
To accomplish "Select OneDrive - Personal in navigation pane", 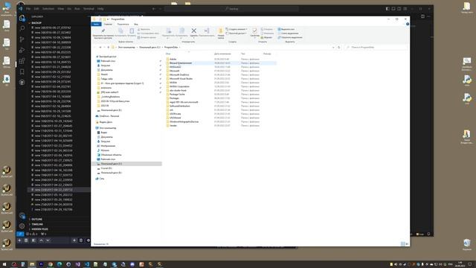I will (109, 116).
